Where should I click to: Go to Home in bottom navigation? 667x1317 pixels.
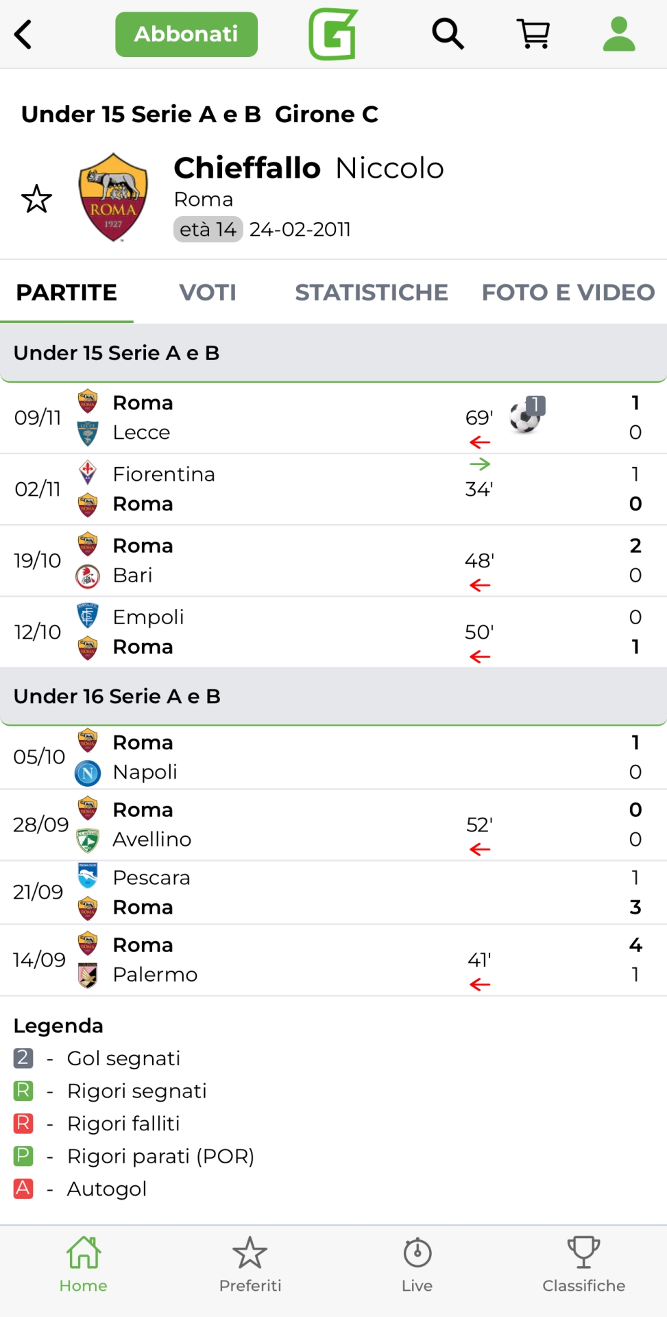point(83,1264)
